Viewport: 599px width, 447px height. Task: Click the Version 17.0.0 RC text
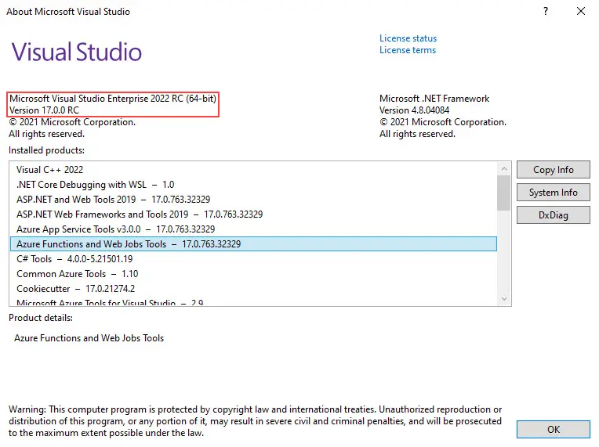[45, 110]
